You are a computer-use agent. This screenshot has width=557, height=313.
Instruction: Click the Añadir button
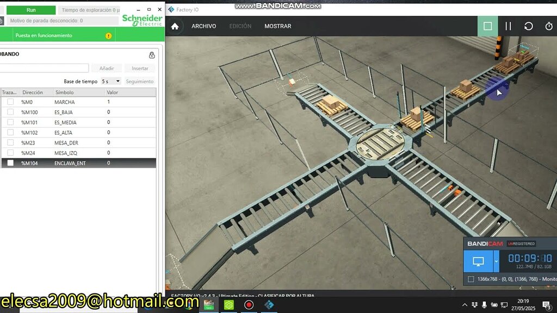click(107, 68)
